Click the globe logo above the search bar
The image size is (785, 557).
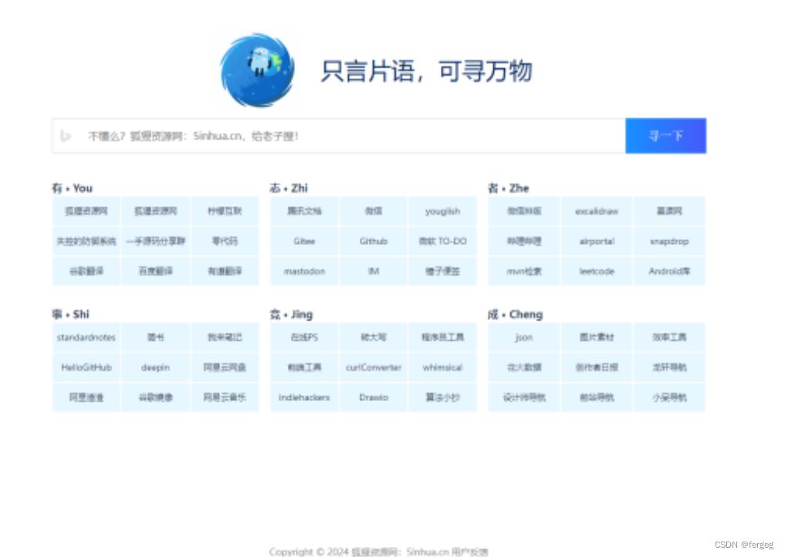coord(258,70)
